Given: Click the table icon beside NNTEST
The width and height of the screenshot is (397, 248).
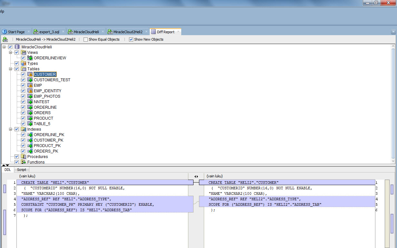Looking at the screenshot, I should [x=30, y=102].
